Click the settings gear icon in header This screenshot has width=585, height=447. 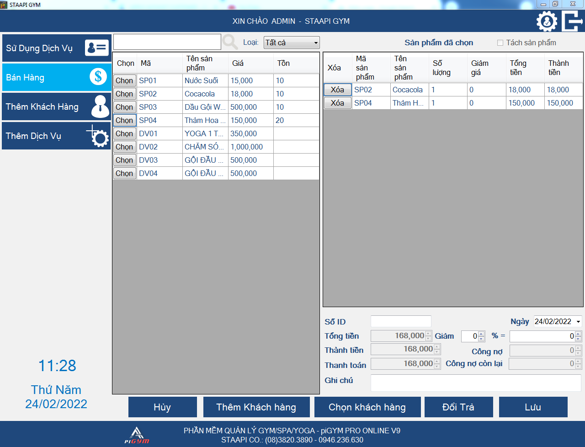pos(547,21)
